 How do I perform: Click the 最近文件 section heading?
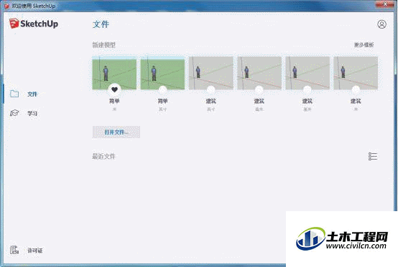[x=104, y=156]
